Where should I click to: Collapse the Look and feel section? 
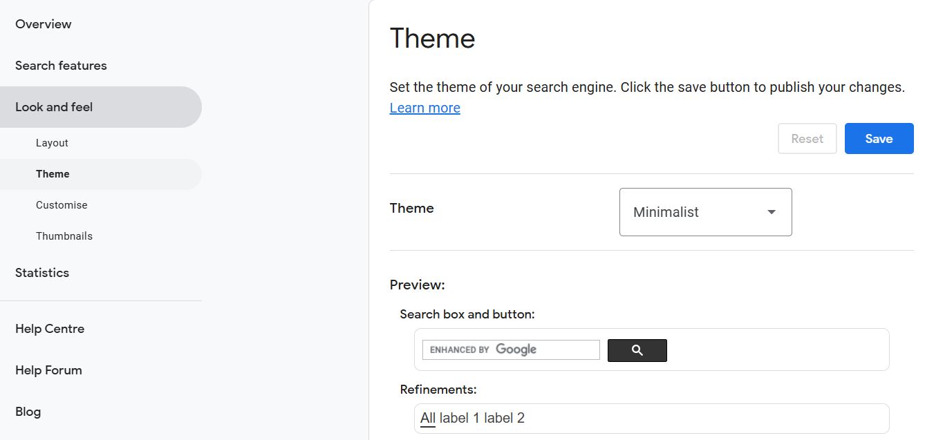click(54, 107)
